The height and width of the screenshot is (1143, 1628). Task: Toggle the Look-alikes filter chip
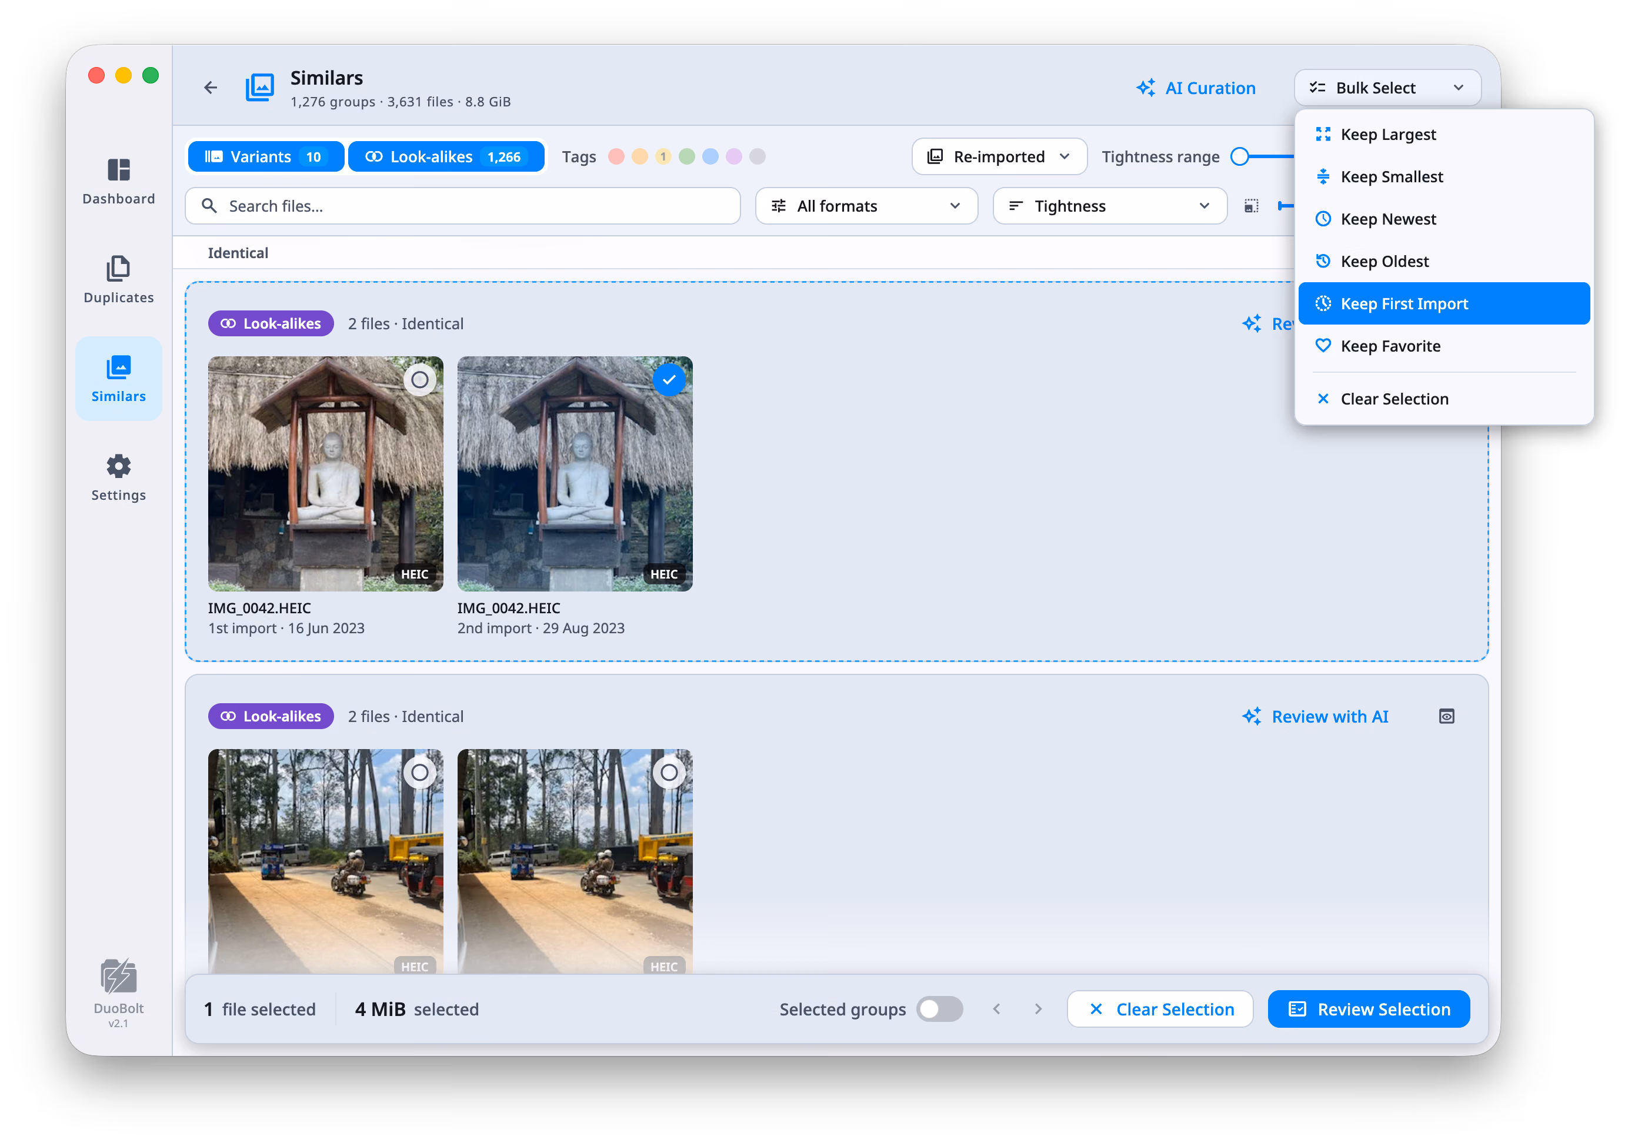[x=446, y=156]
